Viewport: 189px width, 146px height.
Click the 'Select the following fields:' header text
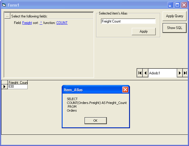(29, 16)
